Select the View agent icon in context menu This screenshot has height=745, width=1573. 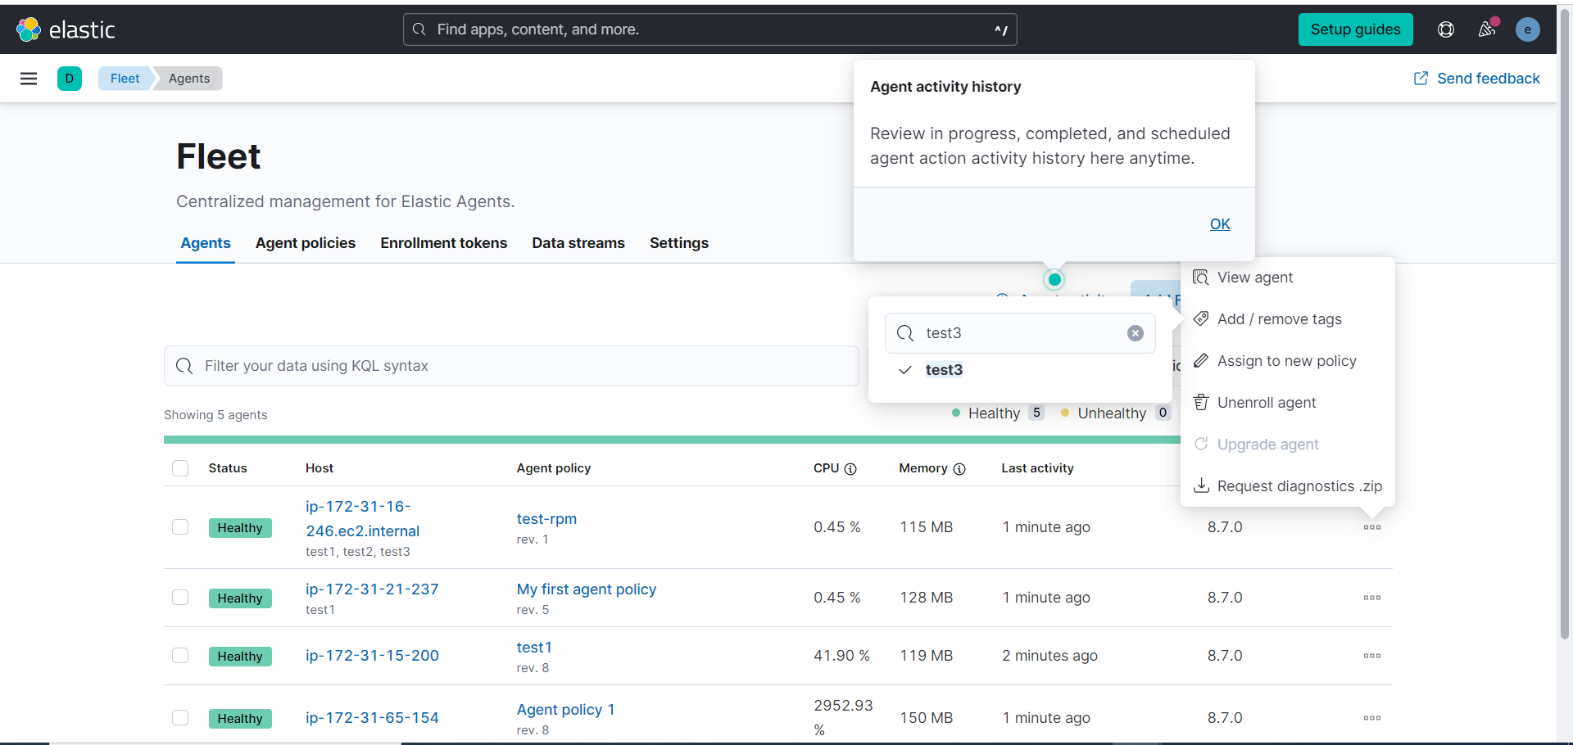pos(1201,278)
